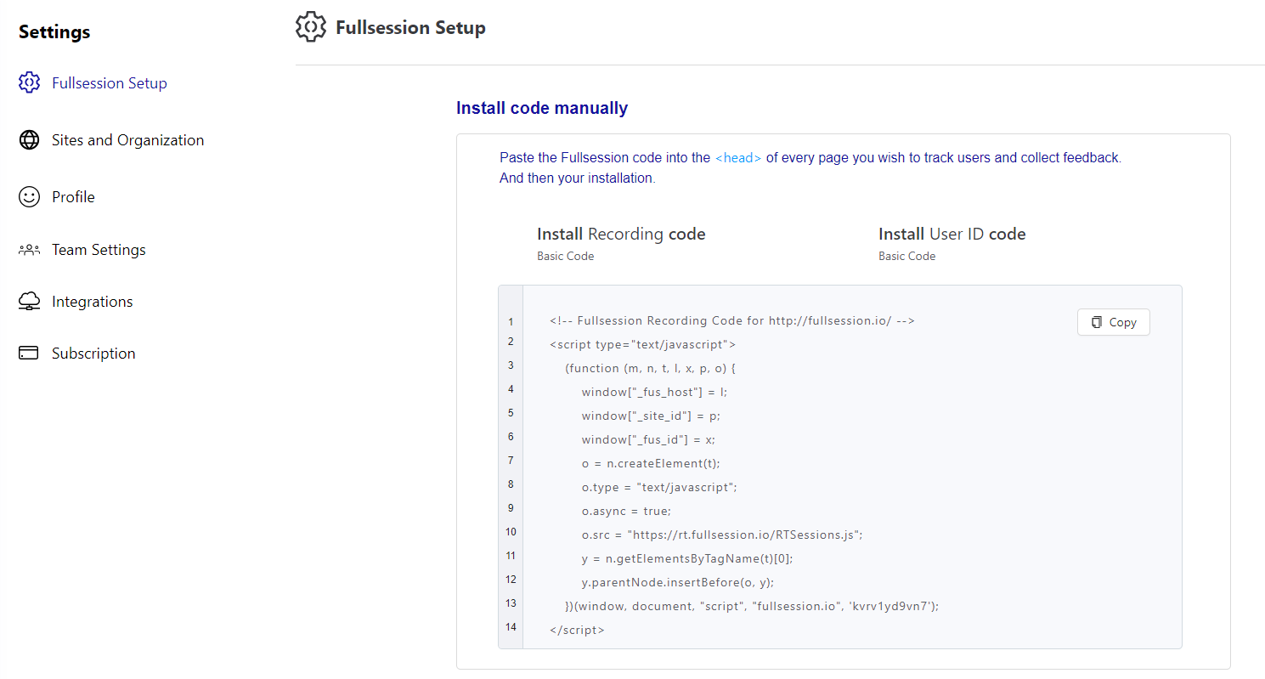Image resolution: width=1265 pixels, height=679 pixels.
Task: Switch to Install Recording code tab
Action: point(621,234)
